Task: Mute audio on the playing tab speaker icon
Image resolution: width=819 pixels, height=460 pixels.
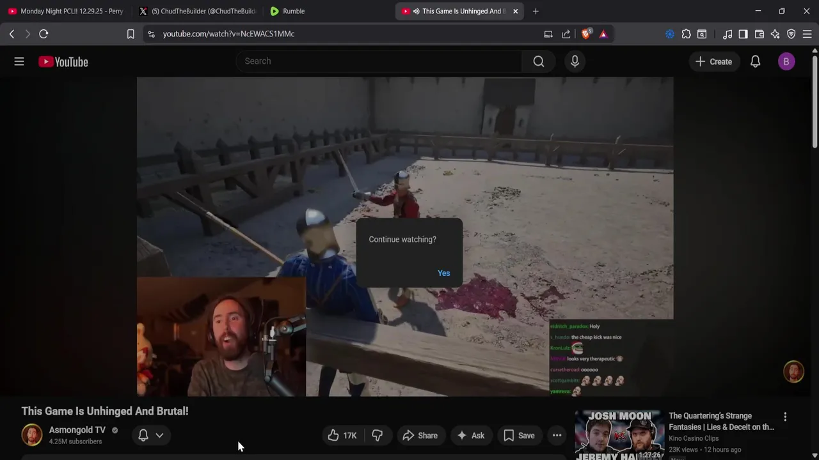Action: (417, 11)
